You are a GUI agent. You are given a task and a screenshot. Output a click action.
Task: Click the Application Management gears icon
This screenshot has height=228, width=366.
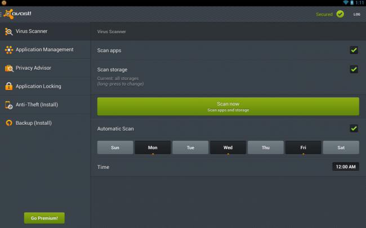pyautogui.click(x=9, y=50)
